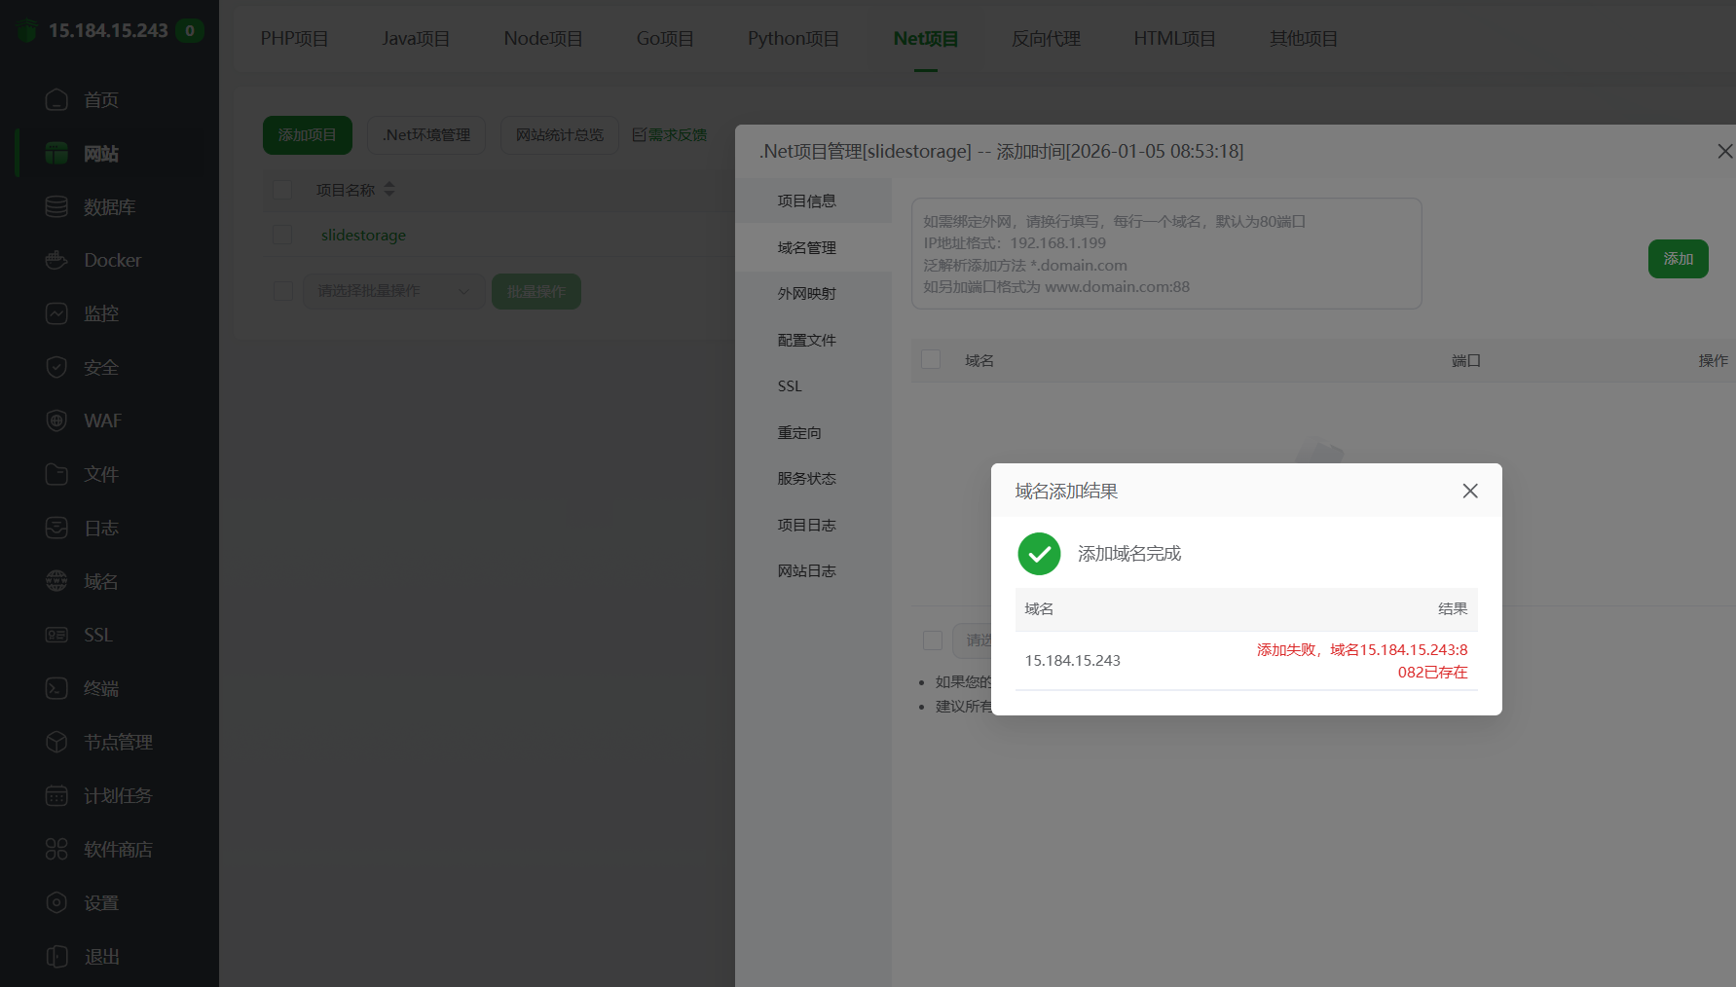Viewport: 1736px width, 987px height.
Task: Switch to the Node项目 tab
Action: (x=543, y=39)
